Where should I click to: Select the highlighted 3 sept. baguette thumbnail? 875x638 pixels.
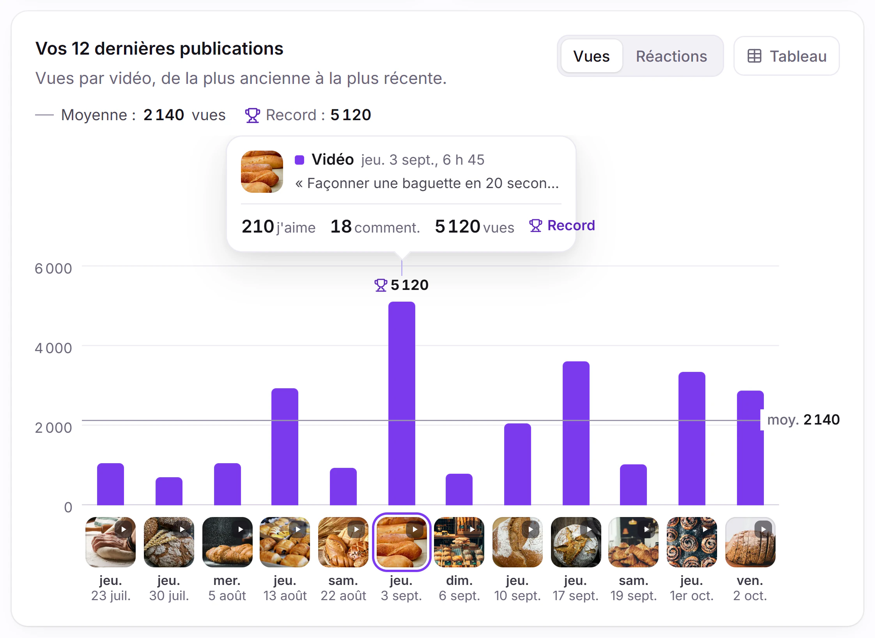[x=402, y=542]
